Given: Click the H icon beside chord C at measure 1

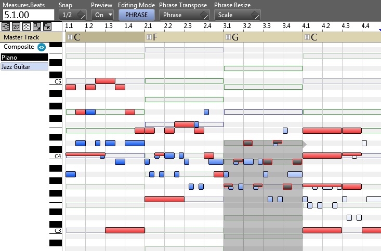Looking at the screenshot, I should click(x=70, y=37).
